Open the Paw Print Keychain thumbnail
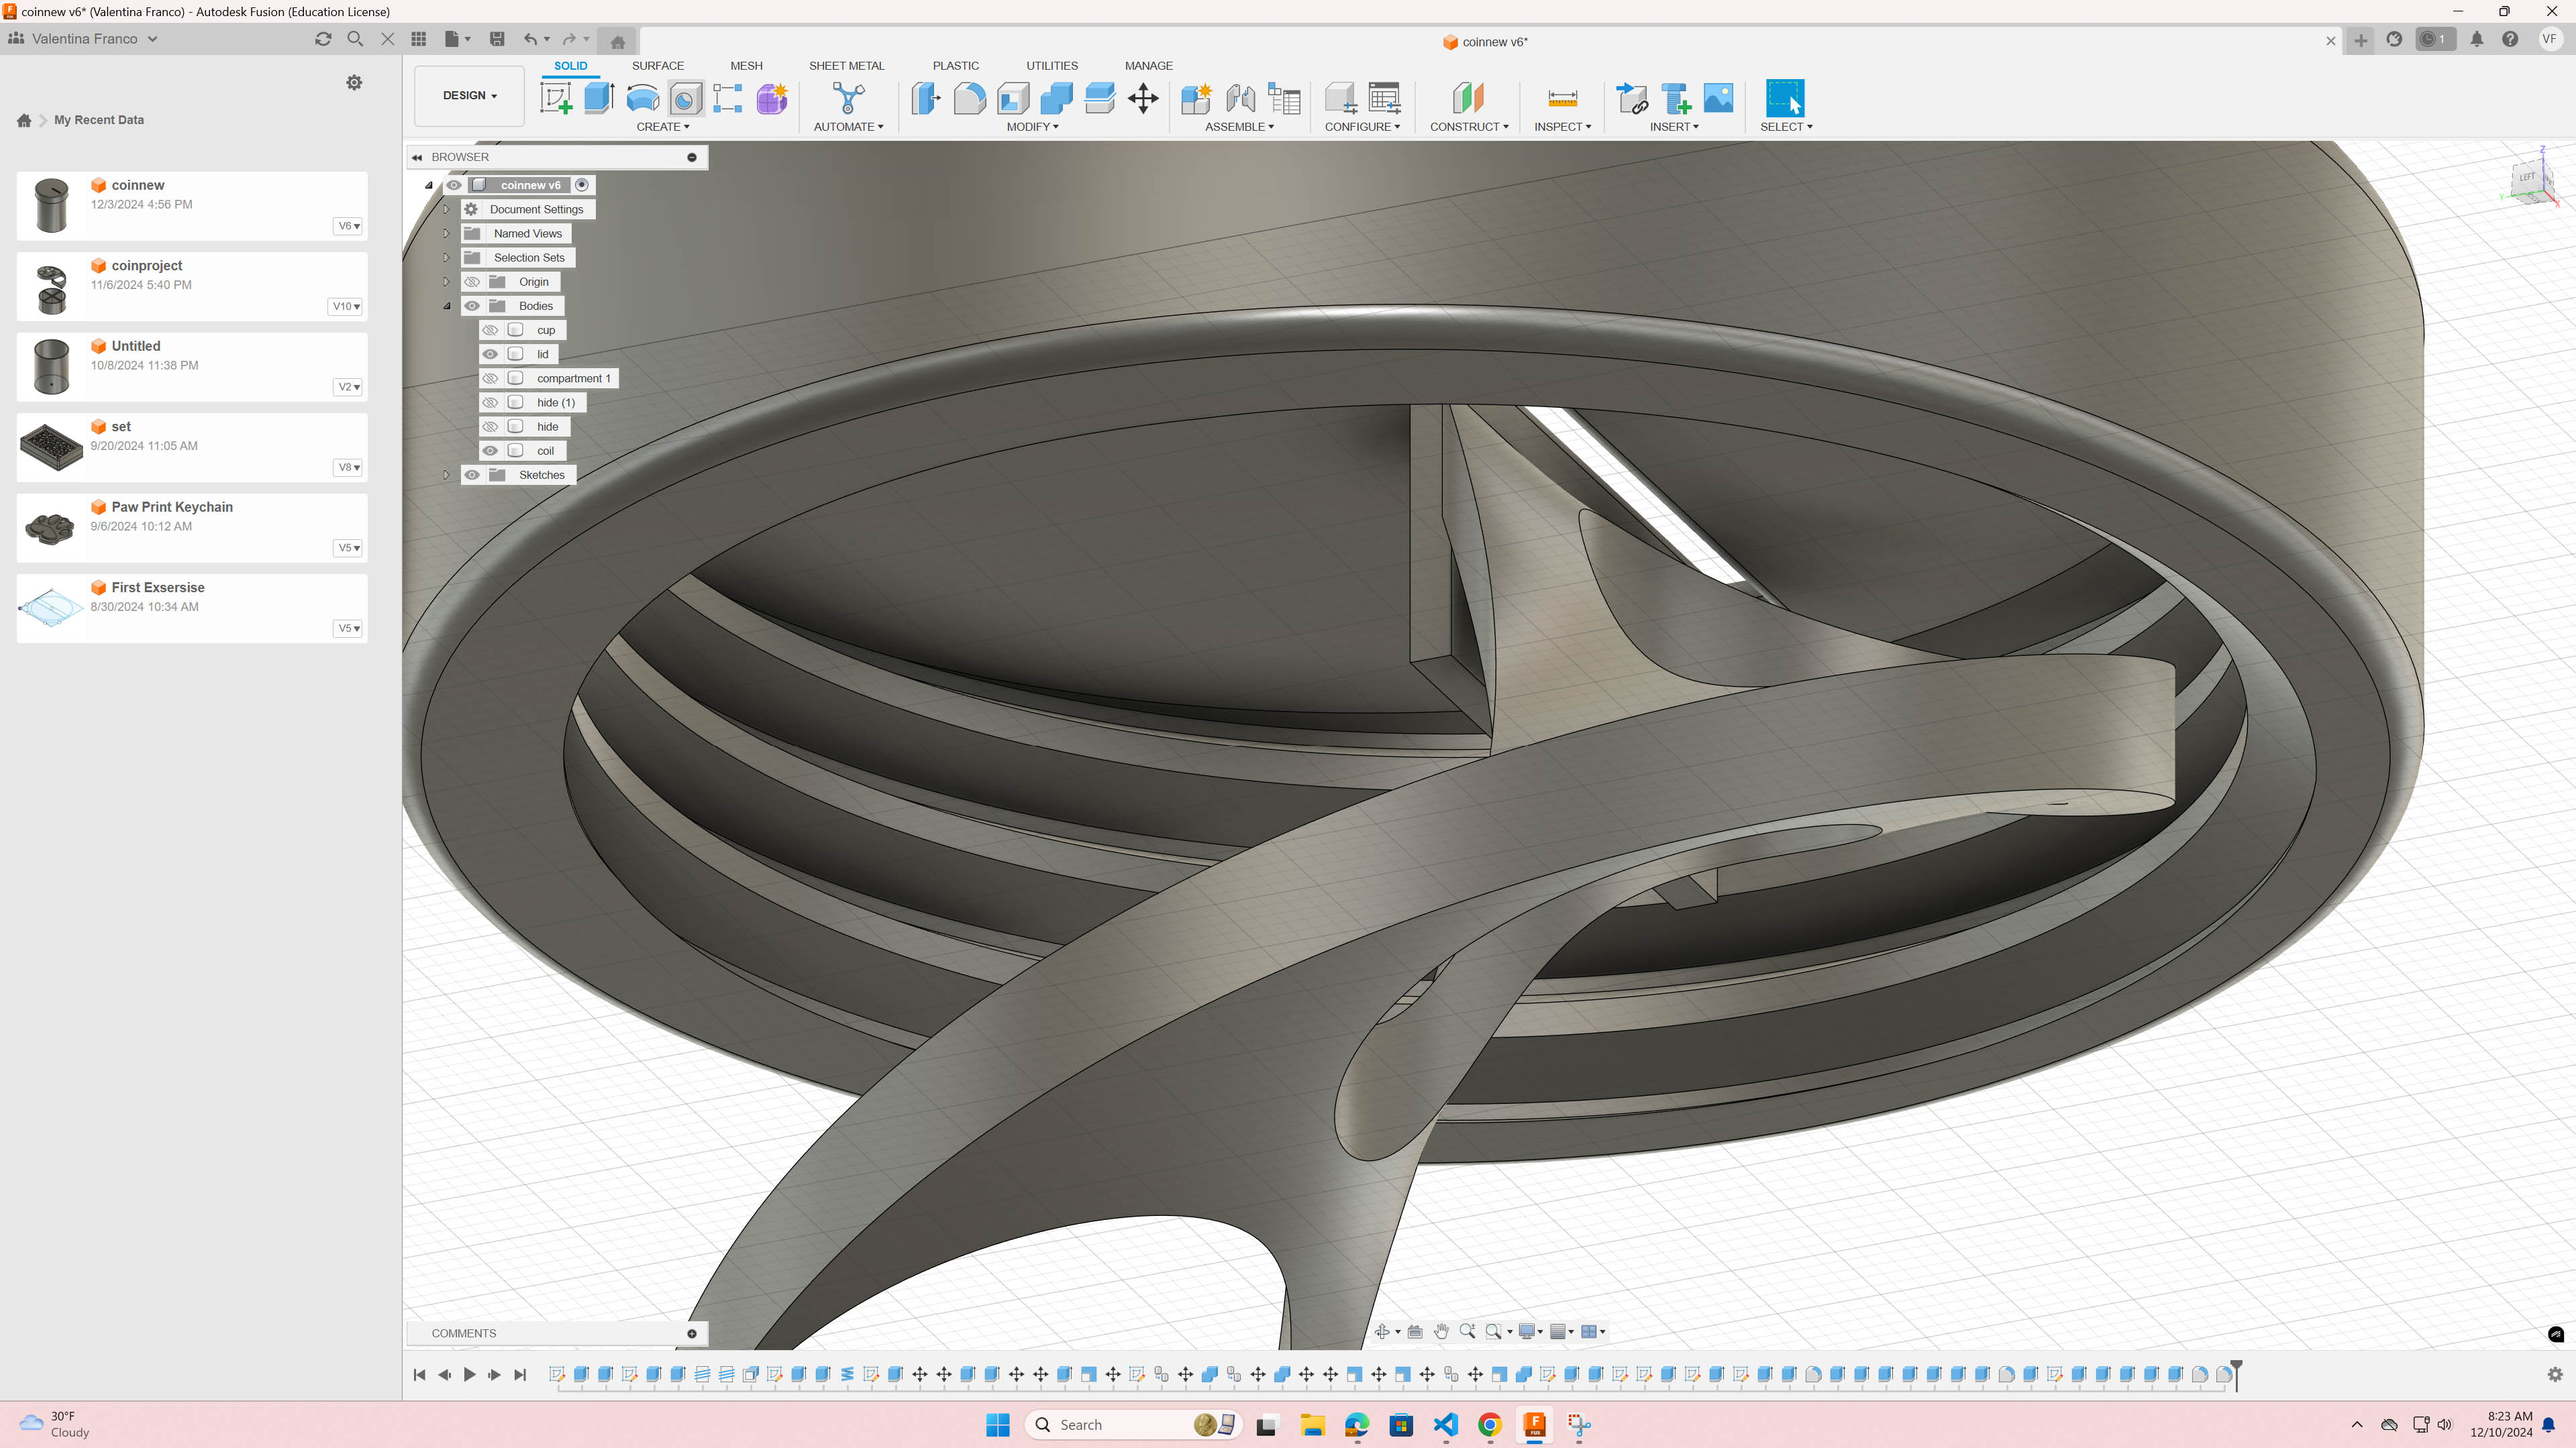Image resolution: width=2576 pixels, height=1448 pixels. click(51, 526)
